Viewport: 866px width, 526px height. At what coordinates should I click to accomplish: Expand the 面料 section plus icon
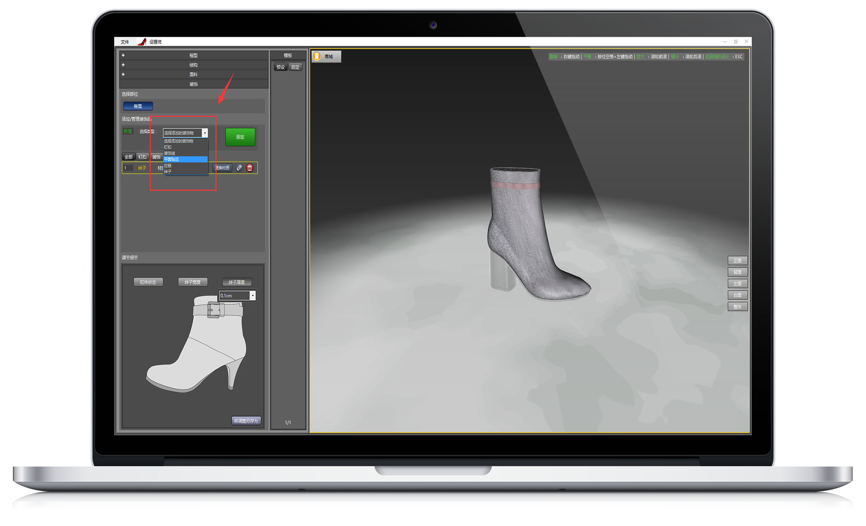(123, 74)
